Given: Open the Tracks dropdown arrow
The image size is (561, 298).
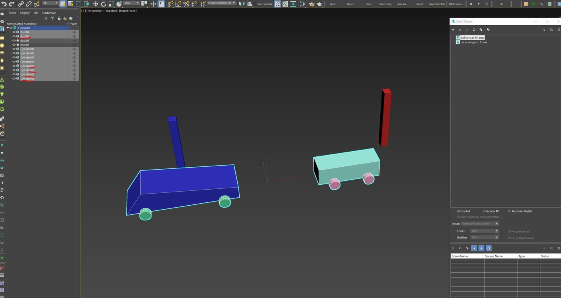Looking at the screenshot, I should pos(496,231).
